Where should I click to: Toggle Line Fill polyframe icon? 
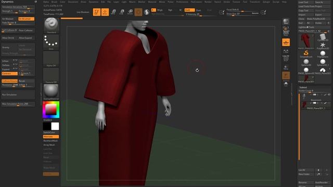coord(286,58)
